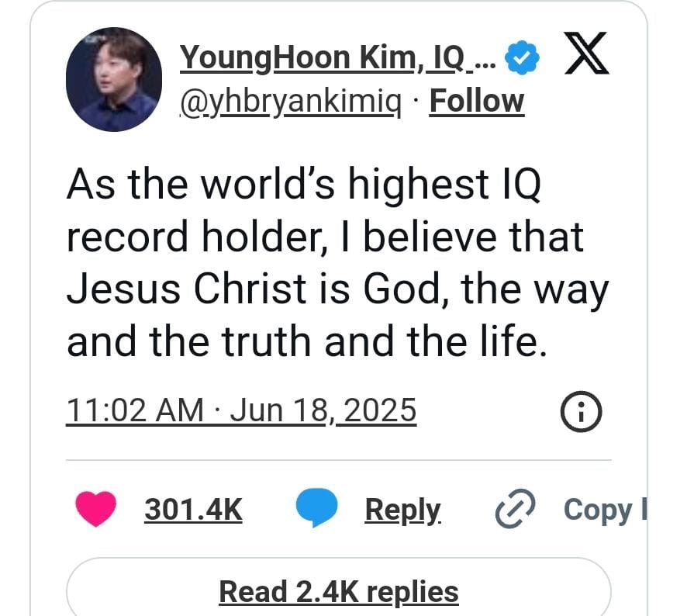Click the "Jun 18, 2025" date text
This screenshot has height=616, width=687.
click(x=323, y=410)
